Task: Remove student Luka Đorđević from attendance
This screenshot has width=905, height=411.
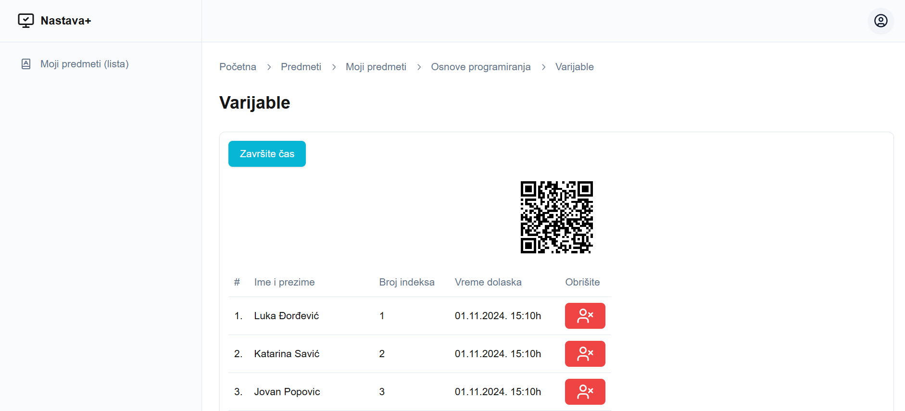Action: tap(585, 316)
